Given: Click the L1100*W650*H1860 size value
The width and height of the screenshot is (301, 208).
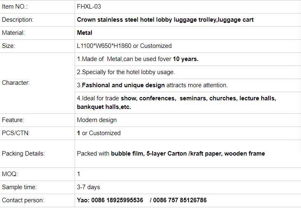Looking at the screenshot, I should pos(124,46).
